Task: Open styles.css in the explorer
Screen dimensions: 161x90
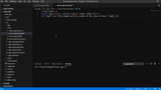Action: pos(11,74)
